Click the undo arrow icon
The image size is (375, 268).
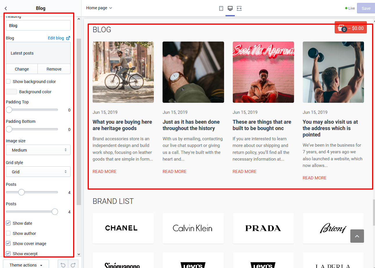63,265
